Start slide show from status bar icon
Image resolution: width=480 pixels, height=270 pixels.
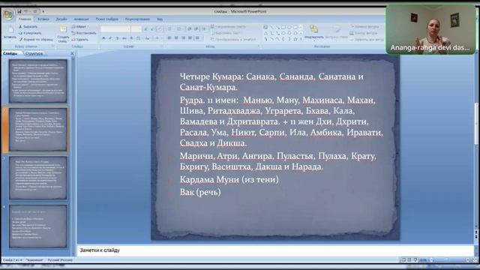tap(415, 260)
